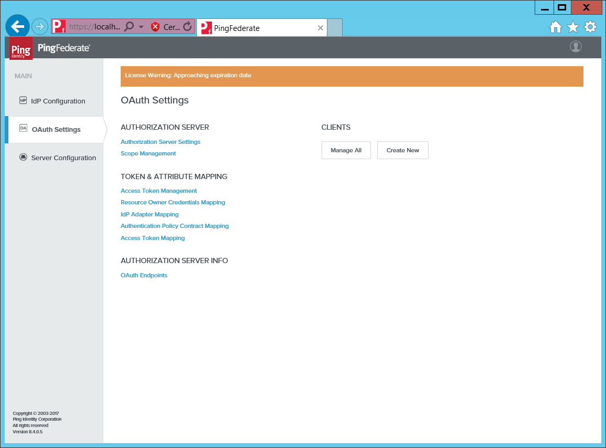Open Authentication Policy Contract Mapping link
This screenshot has width=606, height=448.
click(x=175, y=226)
